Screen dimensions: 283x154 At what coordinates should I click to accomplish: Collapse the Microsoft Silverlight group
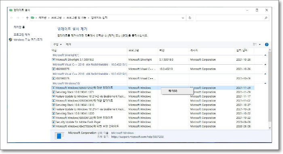click(x=265, y=55)
